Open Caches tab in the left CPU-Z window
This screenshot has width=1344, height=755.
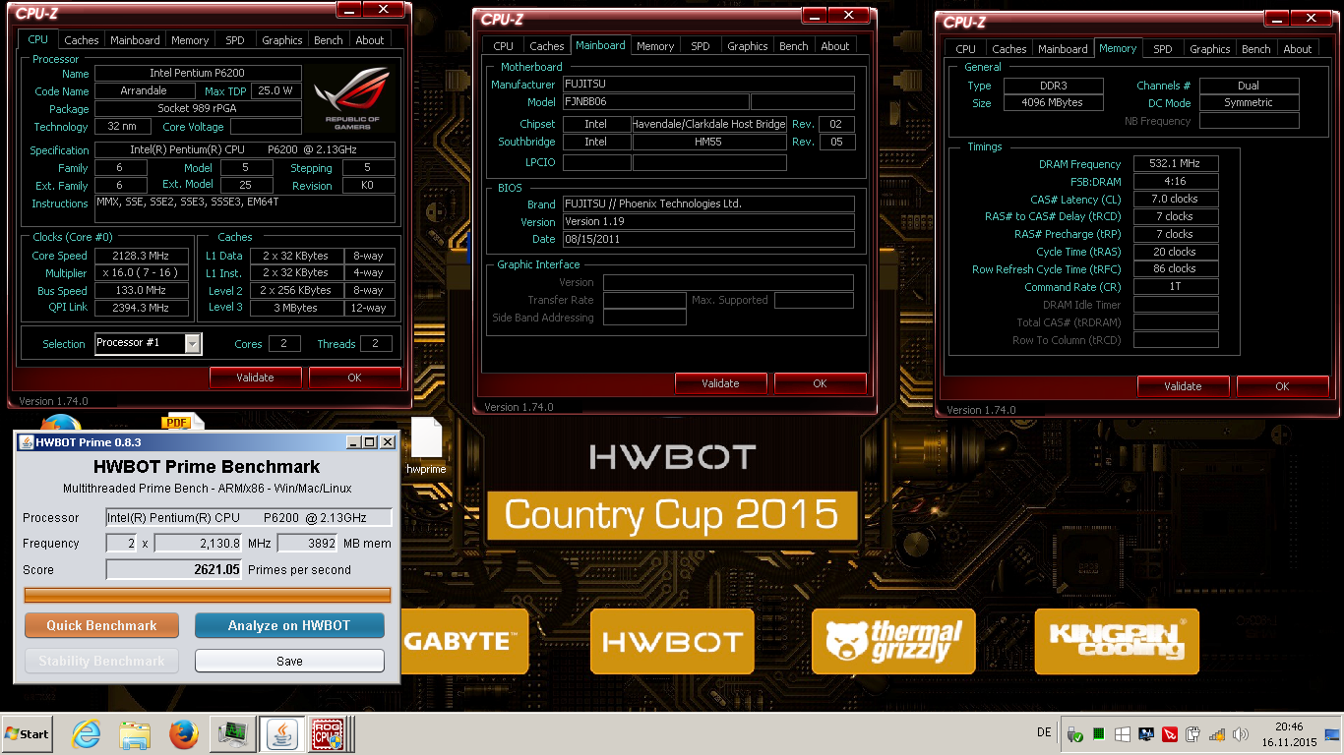click(x=82, y=40)
